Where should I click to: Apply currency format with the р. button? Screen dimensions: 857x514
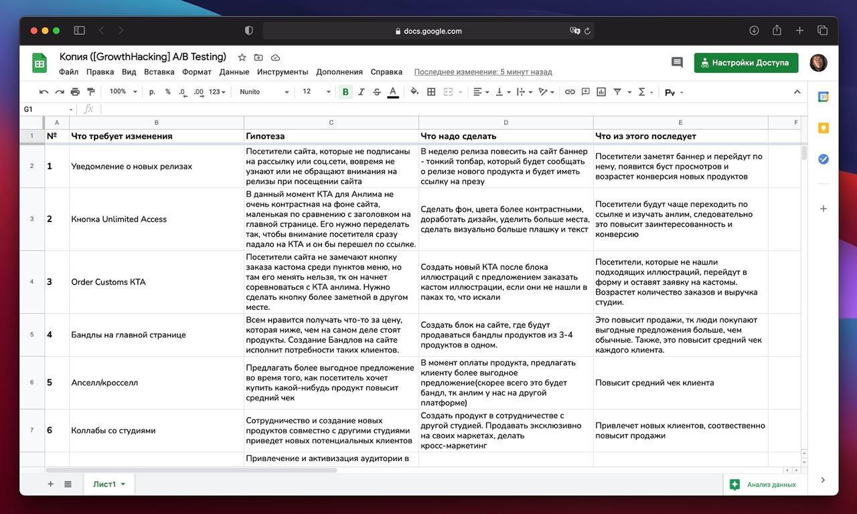click(152, 92)
